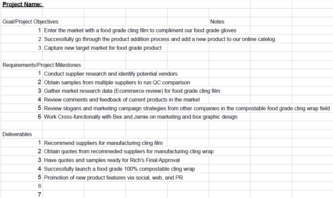
Task: Click the "Conduct supplier research" milestone cell
Action: (110, 74)
